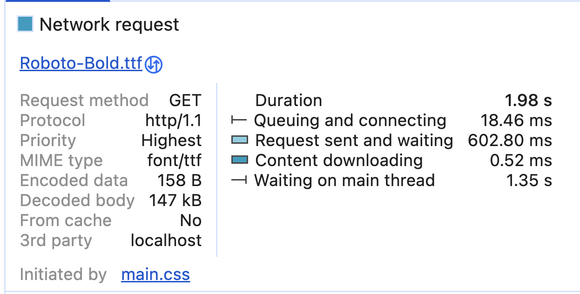The height and width of the screenshot is (294, 580).
Task: Open the main.css initiator link
Action: [155, 274]
